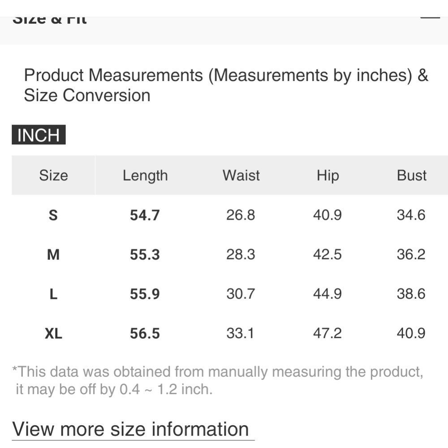Click the Bust column header
Viewport: 448px width, 448px height.
[411, 175]
